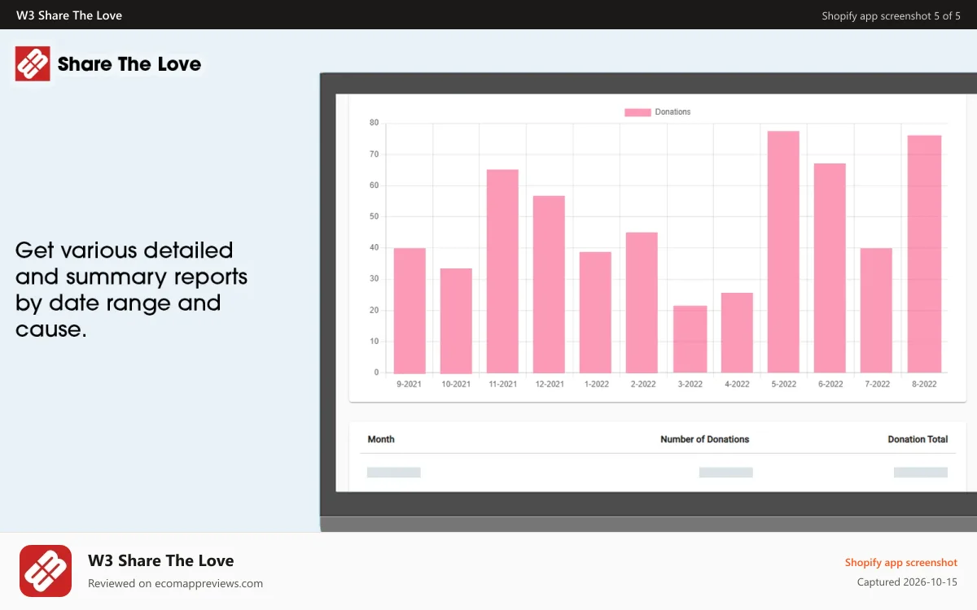Click Shopify app screenshot 5 of 5 text
The image size is (977, 610).
tap(892, 15)
